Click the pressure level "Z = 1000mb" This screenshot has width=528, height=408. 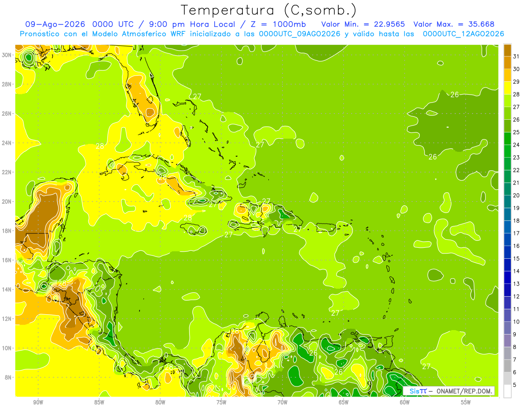279,24
